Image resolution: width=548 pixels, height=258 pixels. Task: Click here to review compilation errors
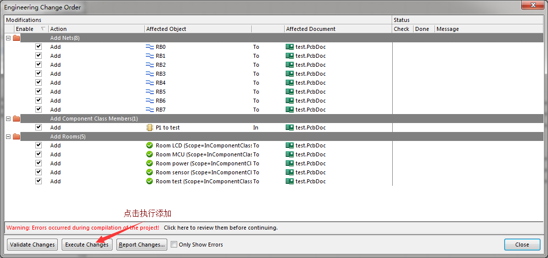click(220, 228)
